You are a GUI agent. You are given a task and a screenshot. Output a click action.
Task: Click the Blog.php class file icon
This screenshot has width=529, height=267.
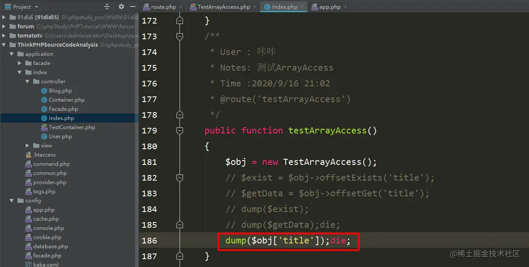(x=44, y=91)
